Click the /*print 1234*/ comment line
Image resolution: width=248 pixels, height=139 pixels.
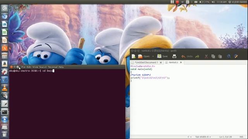tap(141, 75)
